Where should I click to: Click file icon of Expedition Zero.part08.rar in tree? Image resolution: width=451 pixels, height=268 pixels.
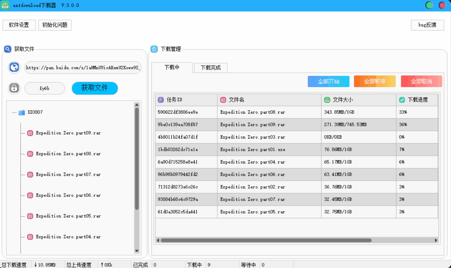coord(30,154)
